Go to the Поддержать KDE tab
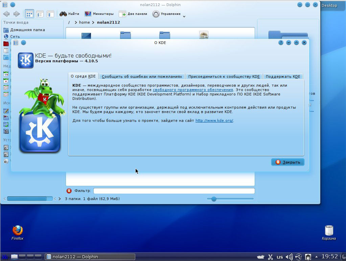This screenshot has width=346, height=261. click(x=283, y=77)
